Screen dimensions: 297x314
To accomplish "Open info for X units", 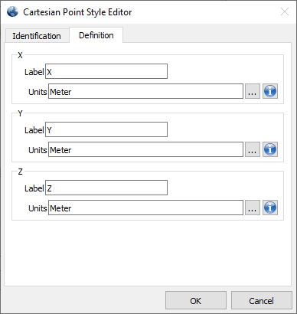I will point(270,91).
